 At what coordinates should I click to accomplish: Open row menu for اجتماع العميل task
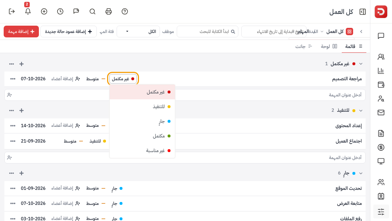(x=13, y=141)
